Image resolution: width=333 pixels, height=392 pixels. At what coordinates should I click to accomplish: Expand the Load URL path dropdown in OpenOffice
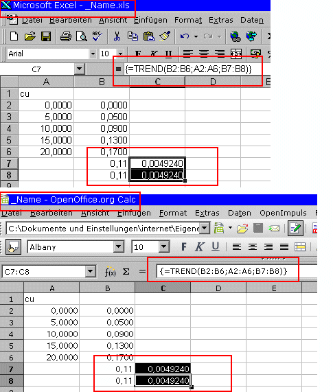(x=205, y=228)
